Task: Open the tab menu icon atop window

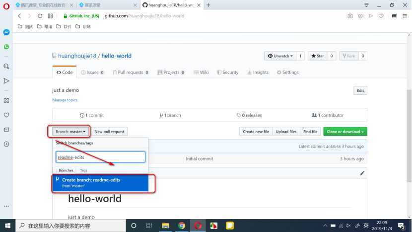Action: tap(366, 5)
